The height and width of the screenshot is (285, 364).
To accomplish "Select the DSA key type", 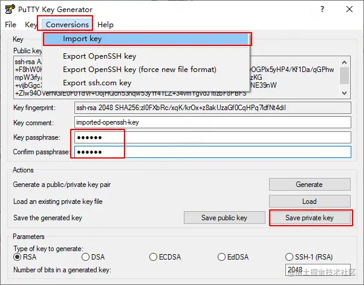I will 86,257.
